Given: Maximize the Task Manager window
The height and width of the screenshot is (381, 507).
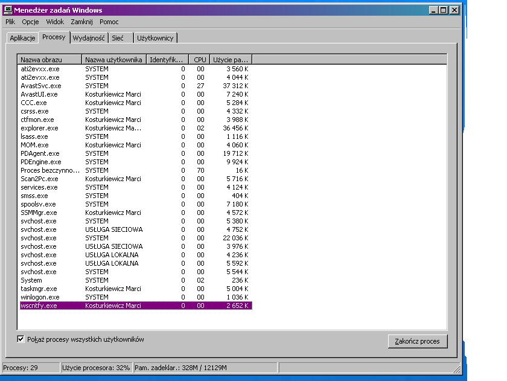Looking at the screenshot, I should 444,10.
